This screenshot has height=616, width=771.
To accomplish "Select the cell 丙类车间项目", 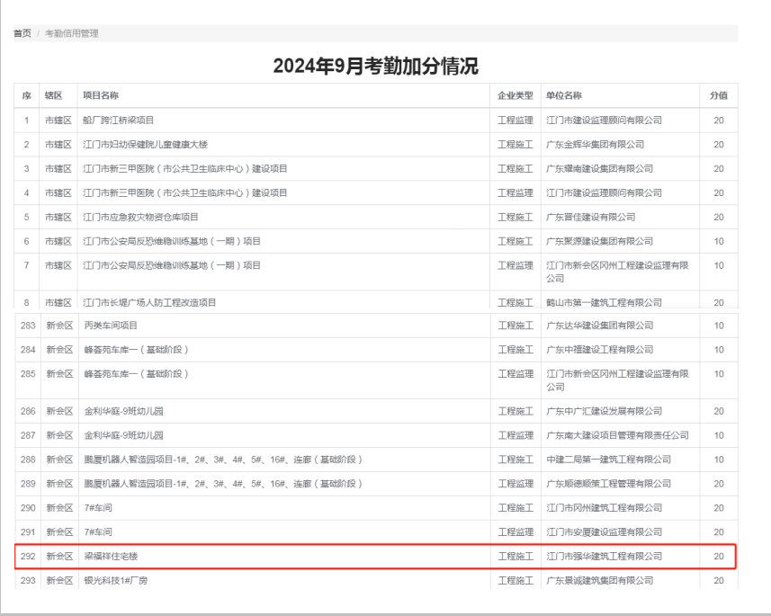I will point(111,326).
